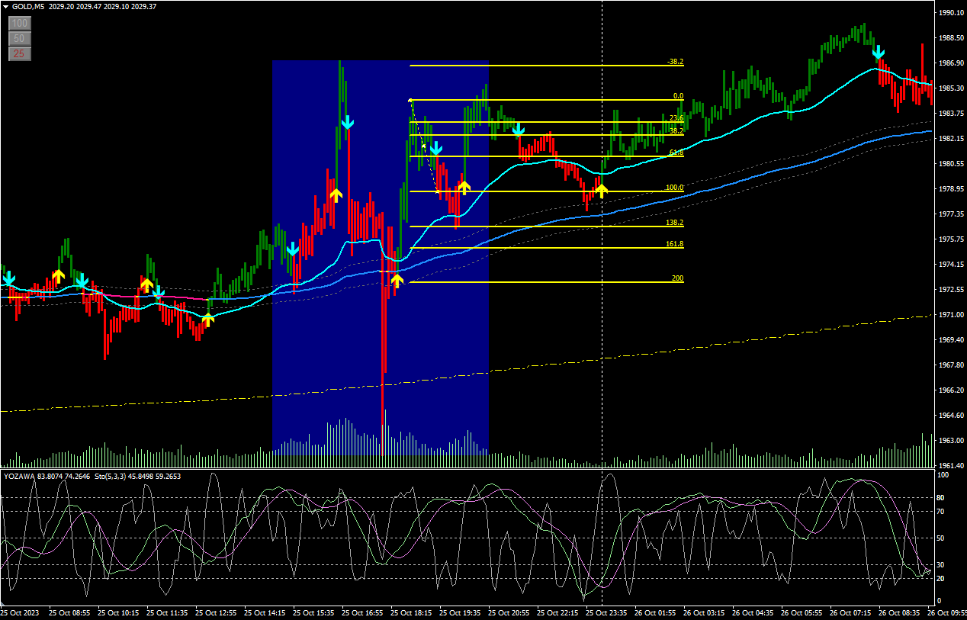Click cyan sell arrow near 25 Oct 20:55

519,130
